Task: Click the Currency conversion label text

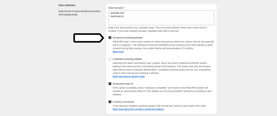Action: click(x=123, y=102)
